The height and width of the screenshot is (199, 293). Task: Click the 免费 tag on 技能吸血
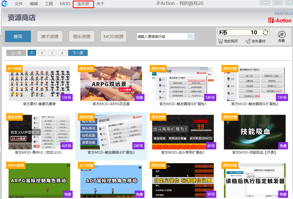pyautogui.click(x=283, y=146)
